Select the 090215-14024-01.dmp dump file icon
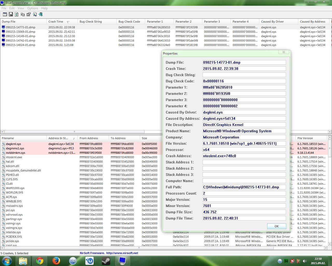The image size is (332, 266). click(x=3, y=45)
